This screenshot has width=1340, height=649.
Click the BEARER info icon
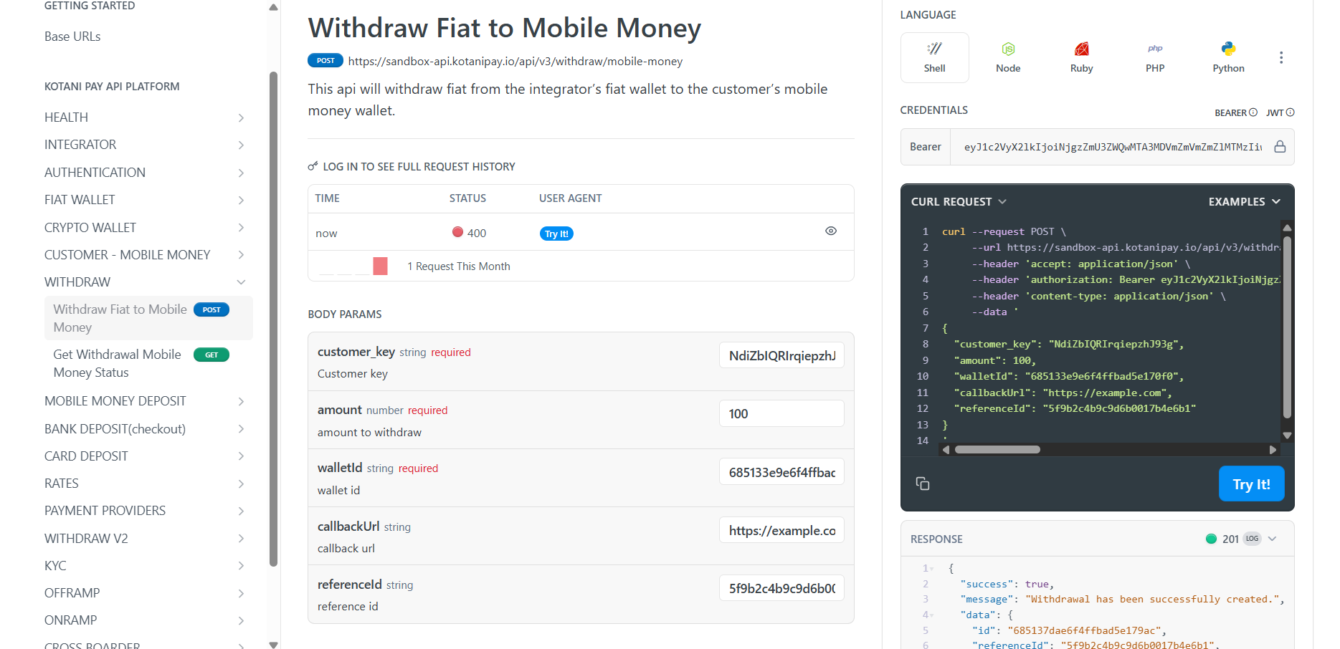coord(1253,112)
